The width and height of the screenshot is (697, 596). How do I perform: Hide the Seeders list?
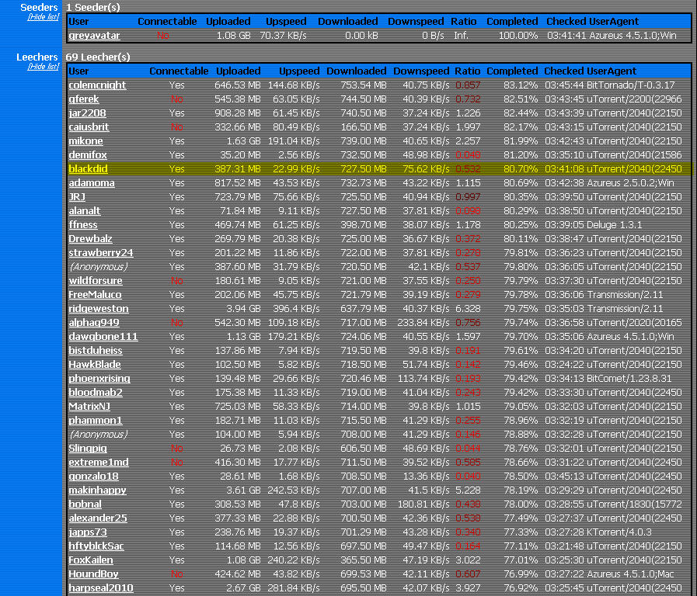click(44, 17)
